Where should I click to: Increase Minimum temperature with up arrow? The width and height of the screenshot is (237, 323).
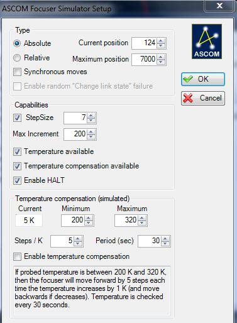pyautogui.click(x=89, y=218)
